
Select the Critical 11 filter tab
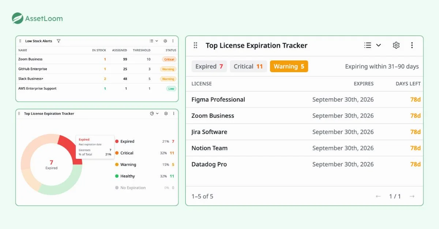(248, 66)
